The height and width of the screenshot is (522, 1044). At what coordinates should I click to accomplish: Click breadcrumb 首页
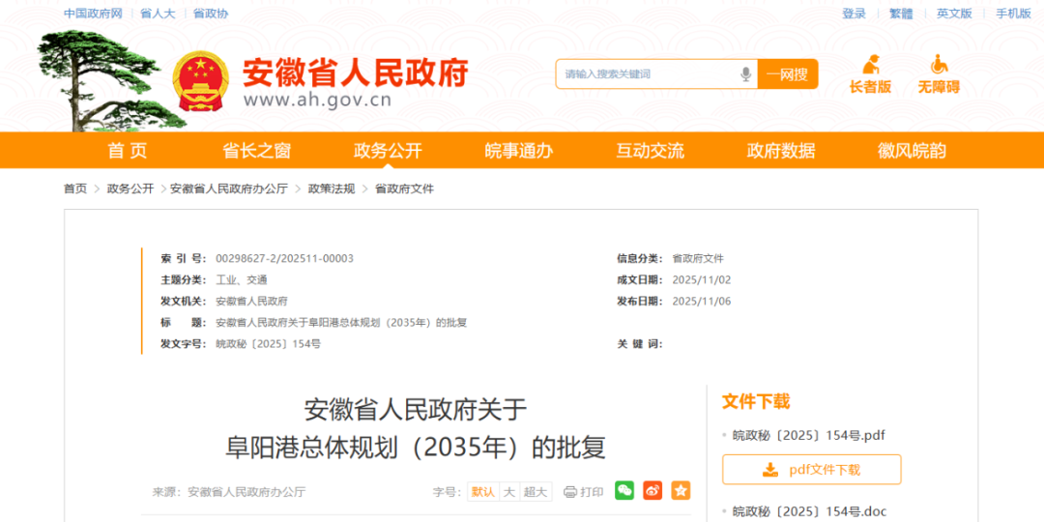tap(75, 188)
